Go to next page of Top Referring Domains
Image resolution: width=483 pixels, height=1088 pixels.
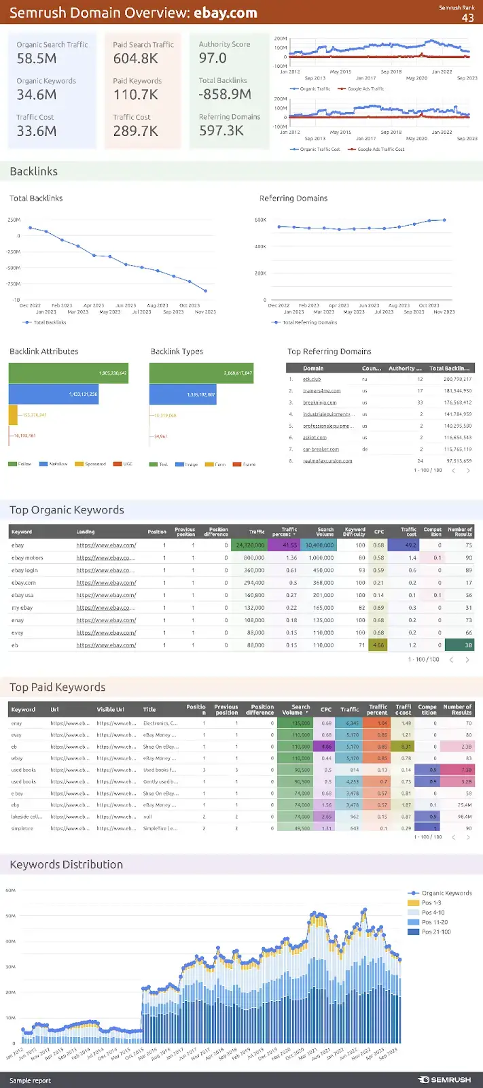click(467, 471)
